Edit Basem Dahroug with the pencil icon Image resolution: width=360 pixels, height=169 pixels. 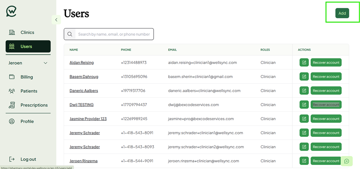[x=304, y=77]
